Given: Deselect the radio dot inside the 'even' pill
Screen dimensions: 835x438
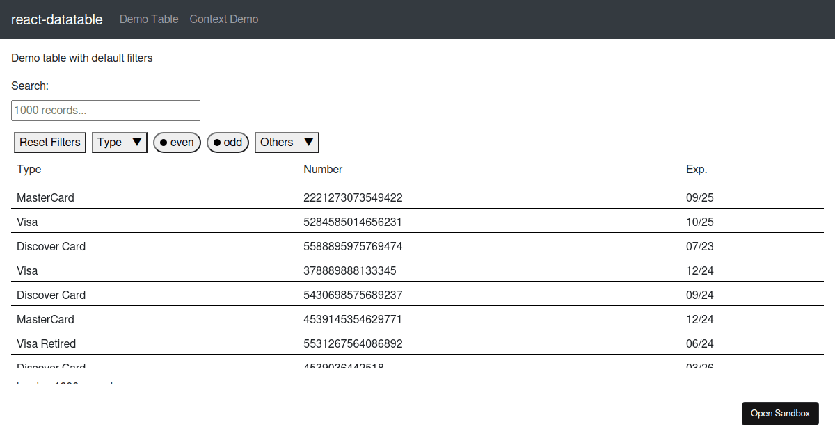Looking at the screenshot, I should [164, 142].
